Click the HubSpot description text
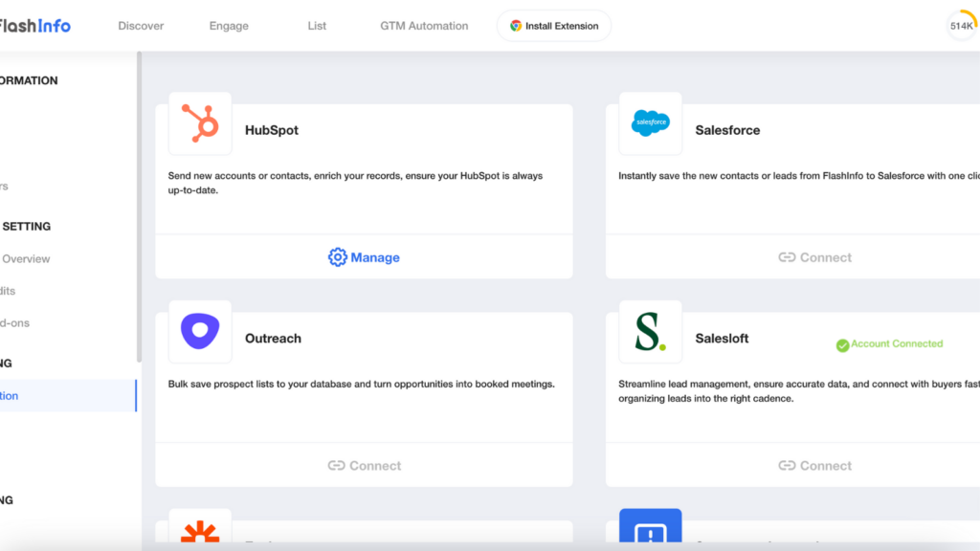 [x=355, y=183]
